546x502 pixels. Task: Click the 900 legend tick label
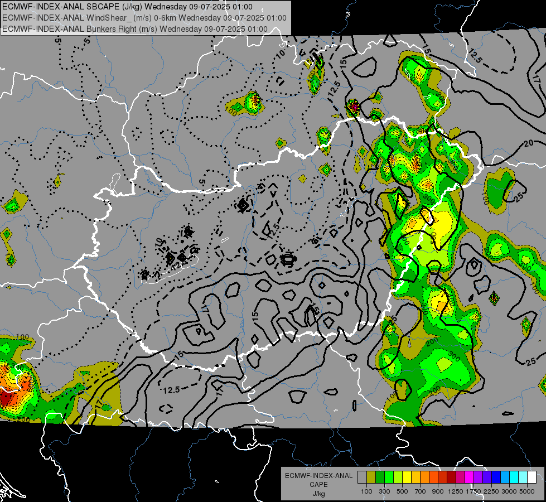(438, 491)
